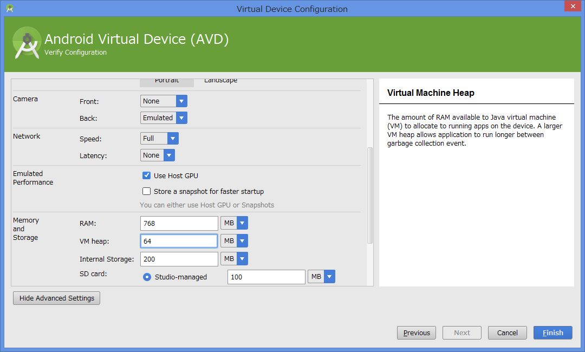
Task: Click the 'Latency:' field label
Action: [x=93, y=155]
